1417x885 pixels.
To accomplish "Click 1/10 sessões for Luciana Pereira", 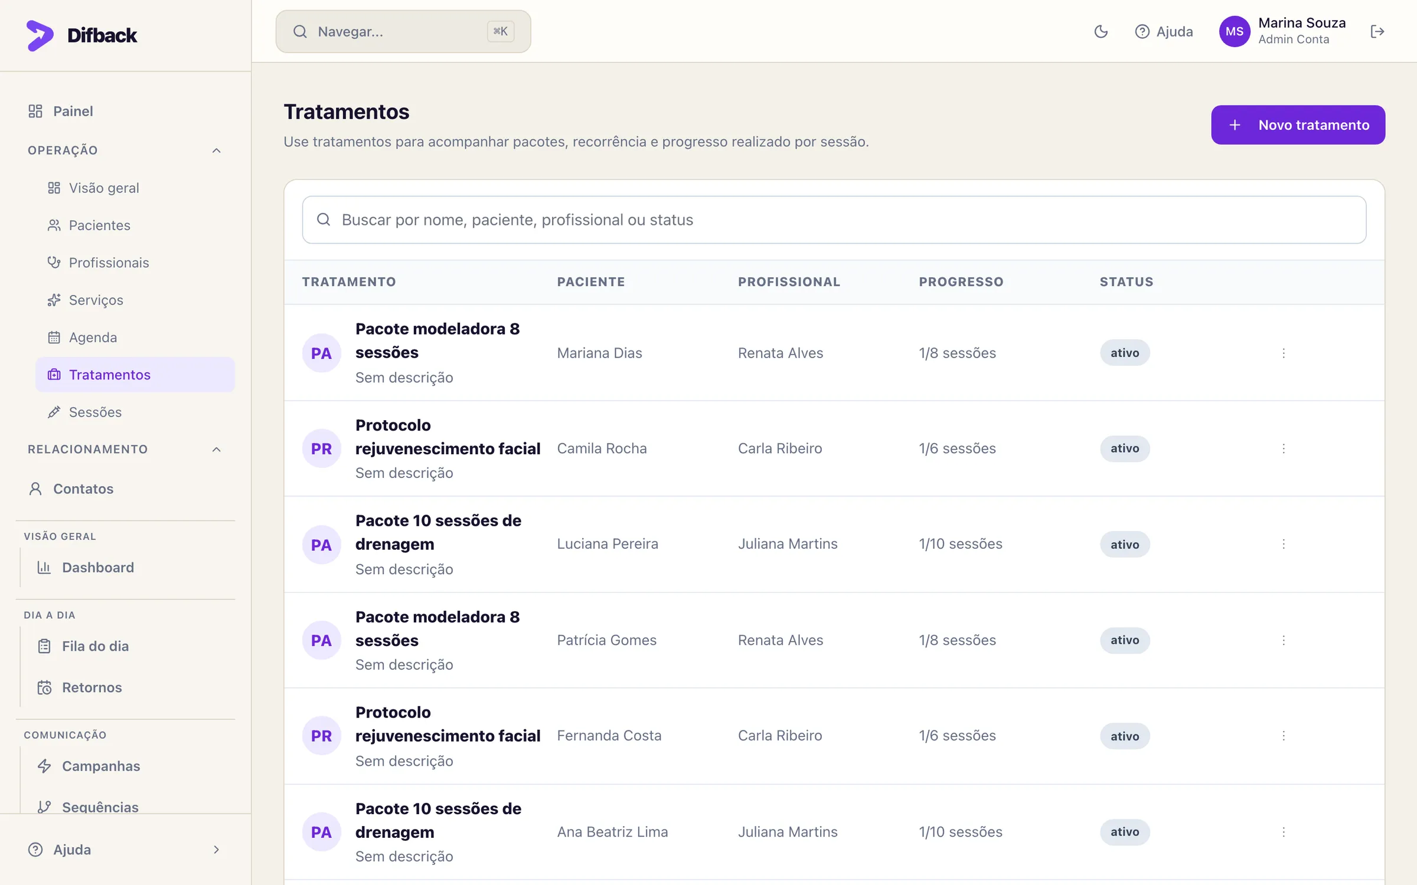I will pos(961,544).
